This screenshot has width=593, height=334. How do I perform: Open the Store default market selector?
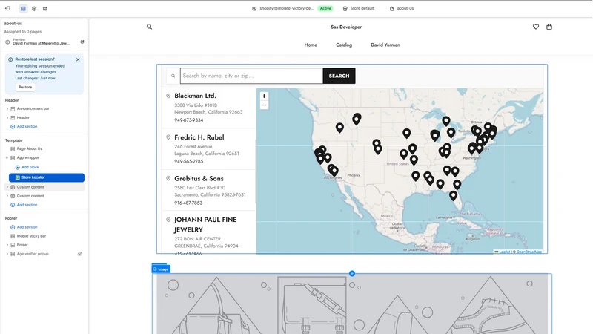coord(359,8)
